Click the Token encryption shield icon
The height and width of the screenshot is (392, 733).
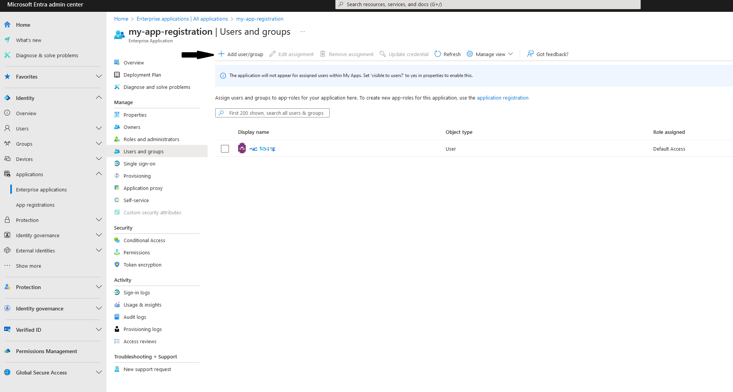pyautogui.click(x=117, y=265)
